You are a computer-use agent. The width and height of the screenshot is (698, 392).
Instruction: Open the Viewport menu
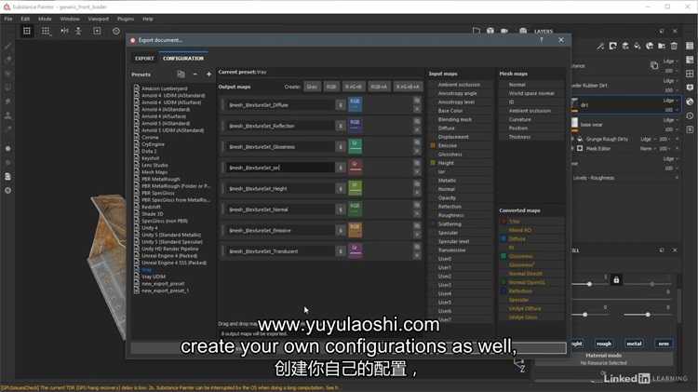98,19
